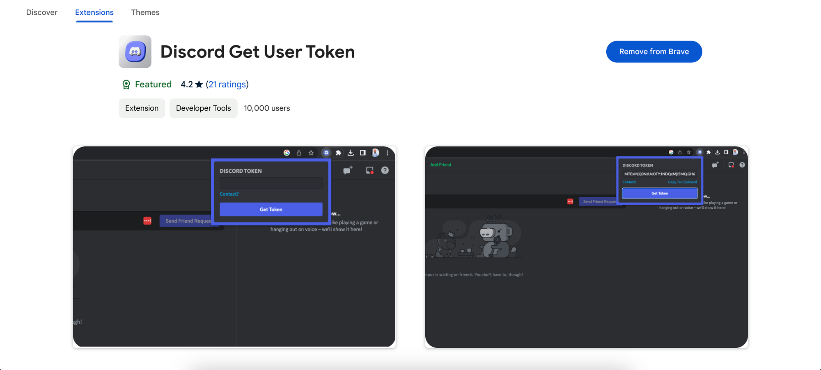Click the Discord extension logo icon
Image resolution: width=821 pixels, height=370 pixels.
tap(135, 52)
